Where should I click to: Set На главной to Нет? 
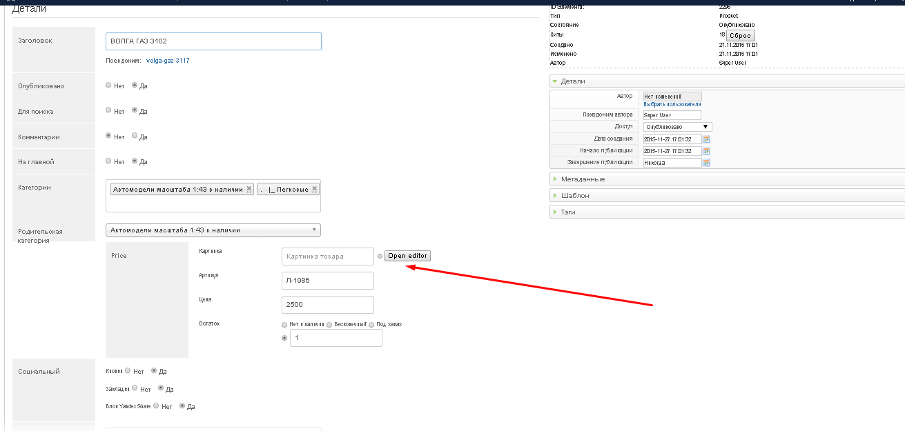(x=108, y=161)
